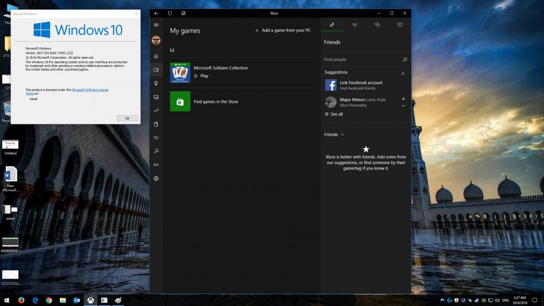Open Connection console icon in sidebar
544x306 pixels.
[x=156, y=165]
